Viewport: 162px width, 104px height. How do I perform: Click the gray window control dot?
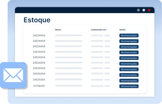[x=138, y=10]
